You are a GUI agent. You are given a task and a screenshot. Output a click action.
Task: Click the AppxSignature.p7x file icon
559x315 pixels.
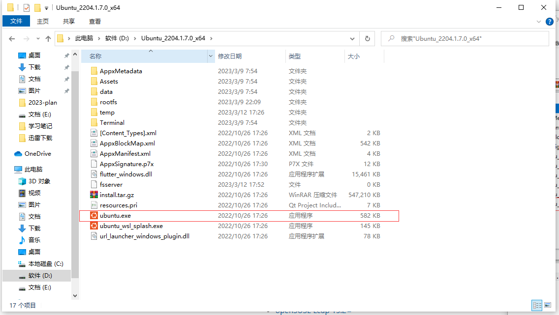[x=94, y=164]
